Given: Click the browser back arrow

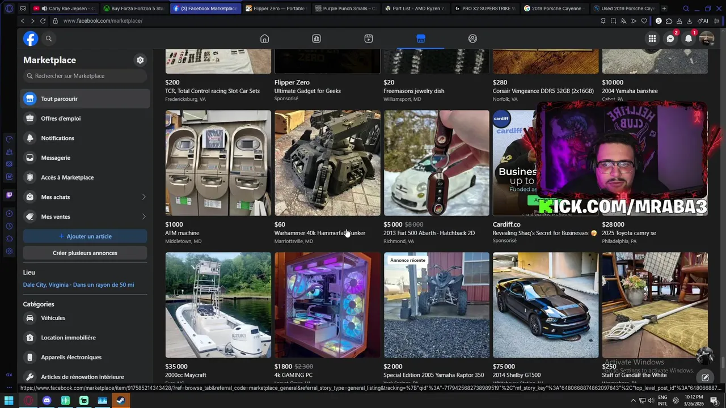Looking at the screenshot, I should (23, 21).
